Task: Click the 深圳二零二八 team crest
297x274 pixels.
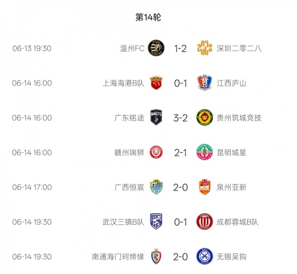Action: (x=205, y=48)
